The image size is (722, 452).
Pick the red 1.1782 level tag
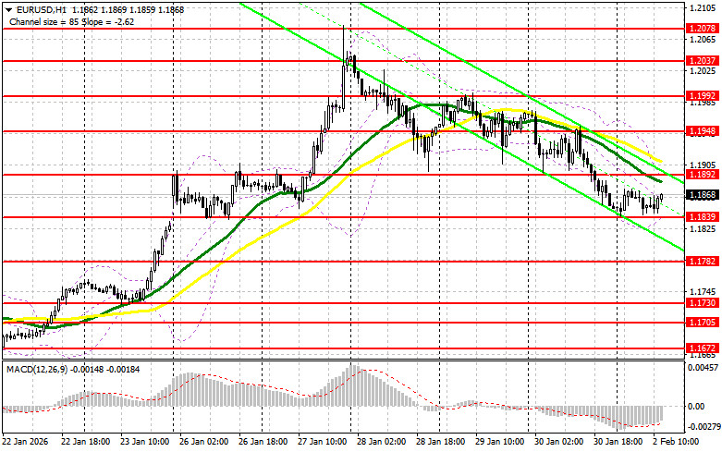point(703,262)
